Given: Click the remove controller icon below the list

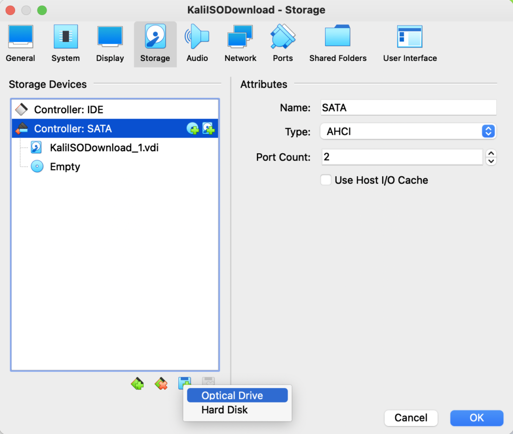Looking at the screenshot, I should click(x=161, y=383).
